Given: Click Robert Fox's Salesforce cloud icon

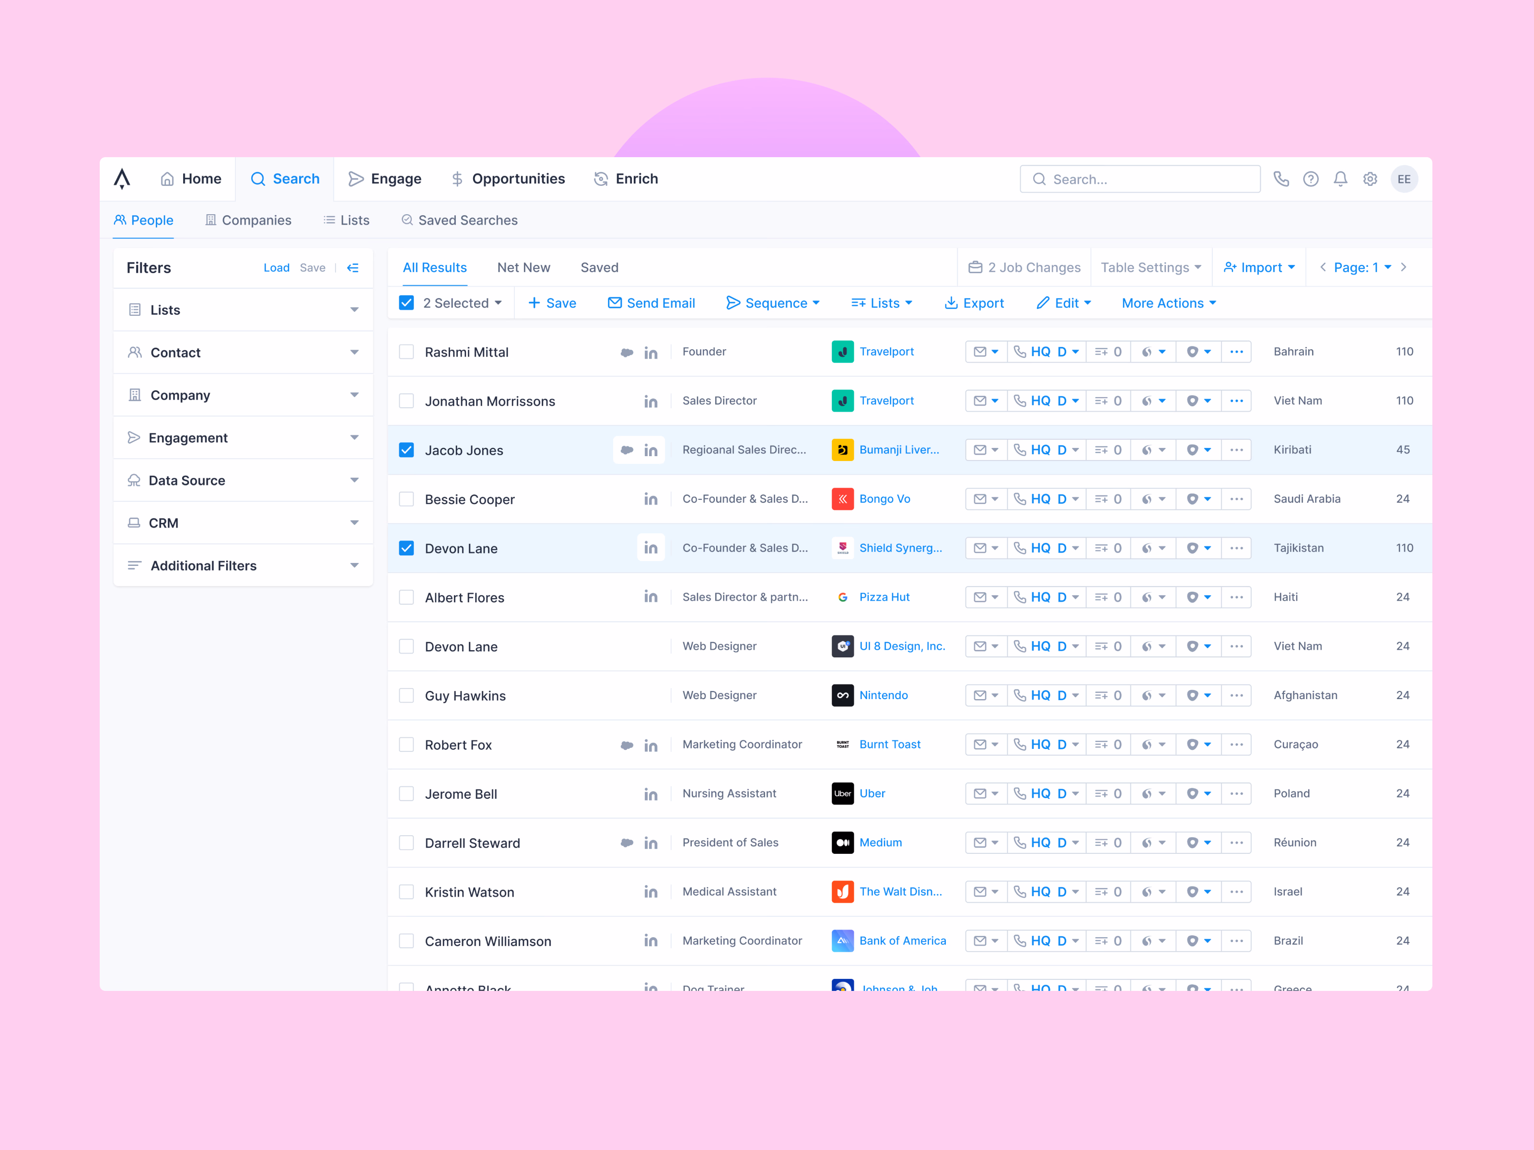Looking at the screenshot, I should (x=627, y=745).
